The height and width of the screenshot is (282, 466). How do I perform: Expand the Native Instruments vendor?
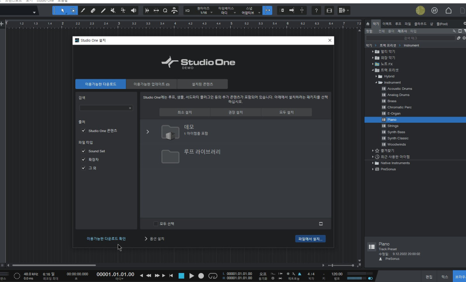click(373, 163)
